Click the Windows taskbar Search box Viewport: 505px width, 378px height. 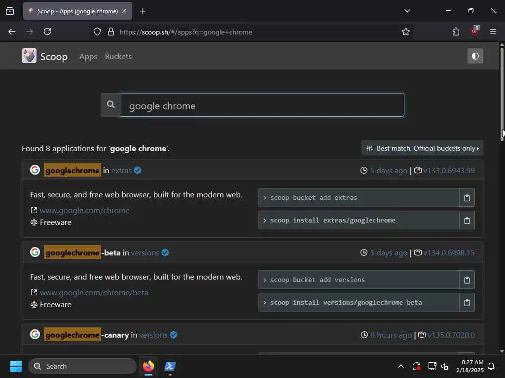[x=82, y=366]
